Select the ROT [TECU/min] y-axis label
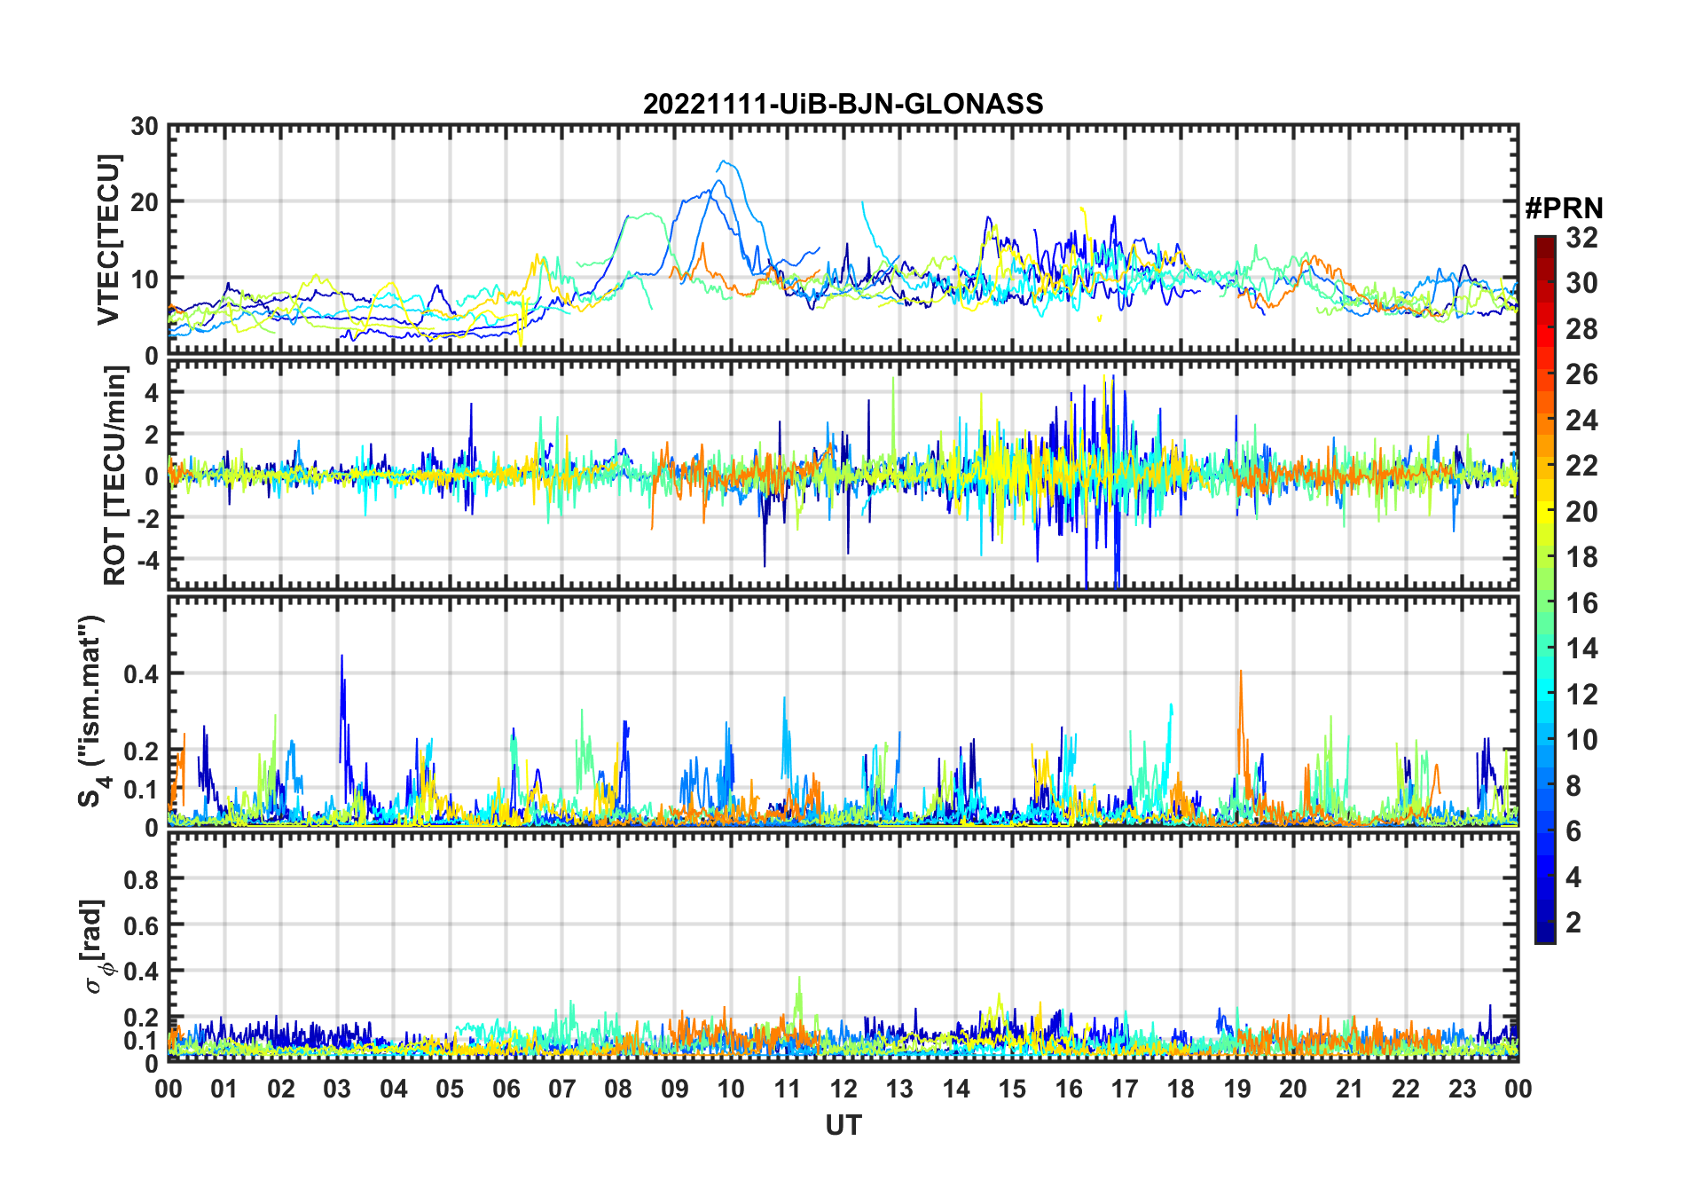The height and width of the screenshot is (1180, 1687). [114, 476]
